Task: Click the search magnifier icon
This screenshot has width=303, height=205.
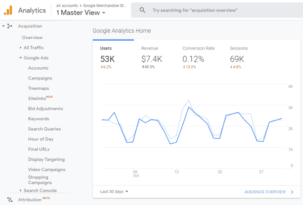Action: 142,10
